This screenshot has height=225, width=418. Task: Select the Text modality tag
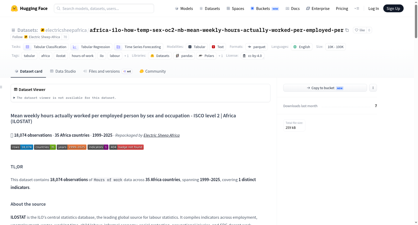click(218, 47)
